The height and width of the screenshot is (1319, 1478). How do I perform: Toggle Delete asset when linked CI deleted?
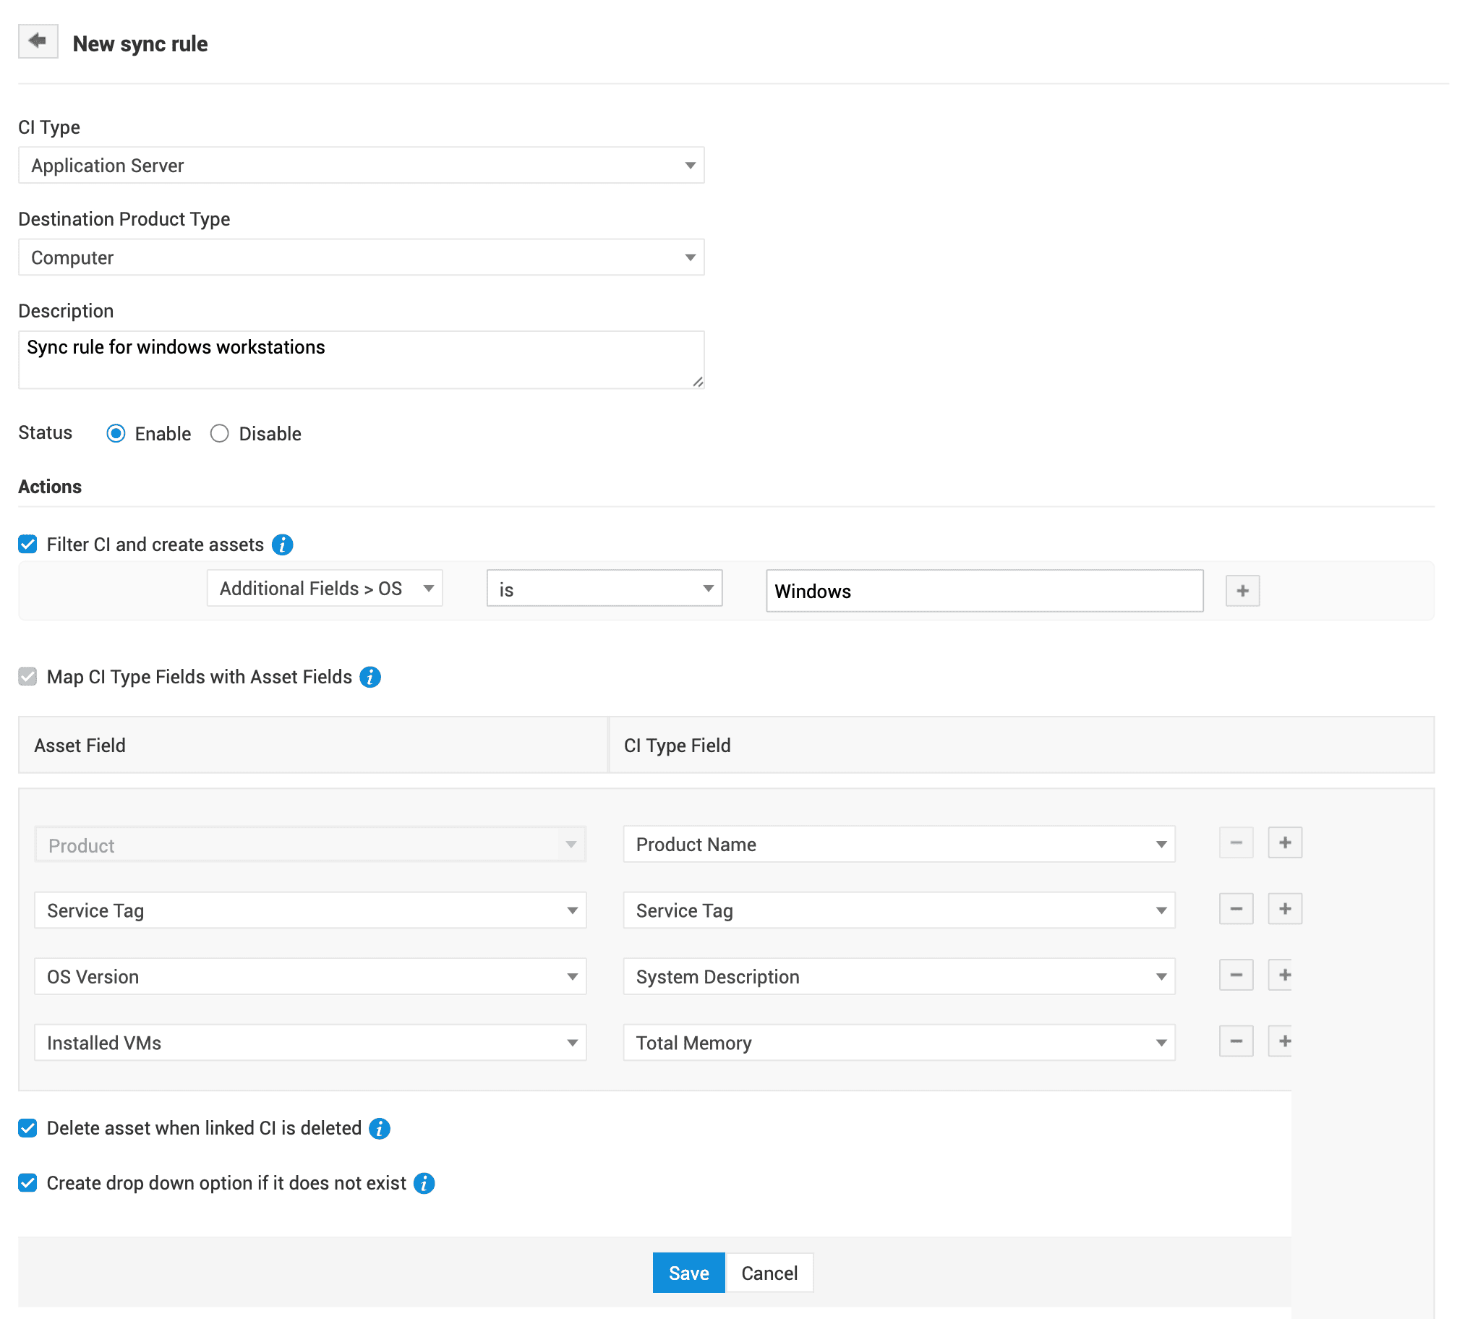28,1129
